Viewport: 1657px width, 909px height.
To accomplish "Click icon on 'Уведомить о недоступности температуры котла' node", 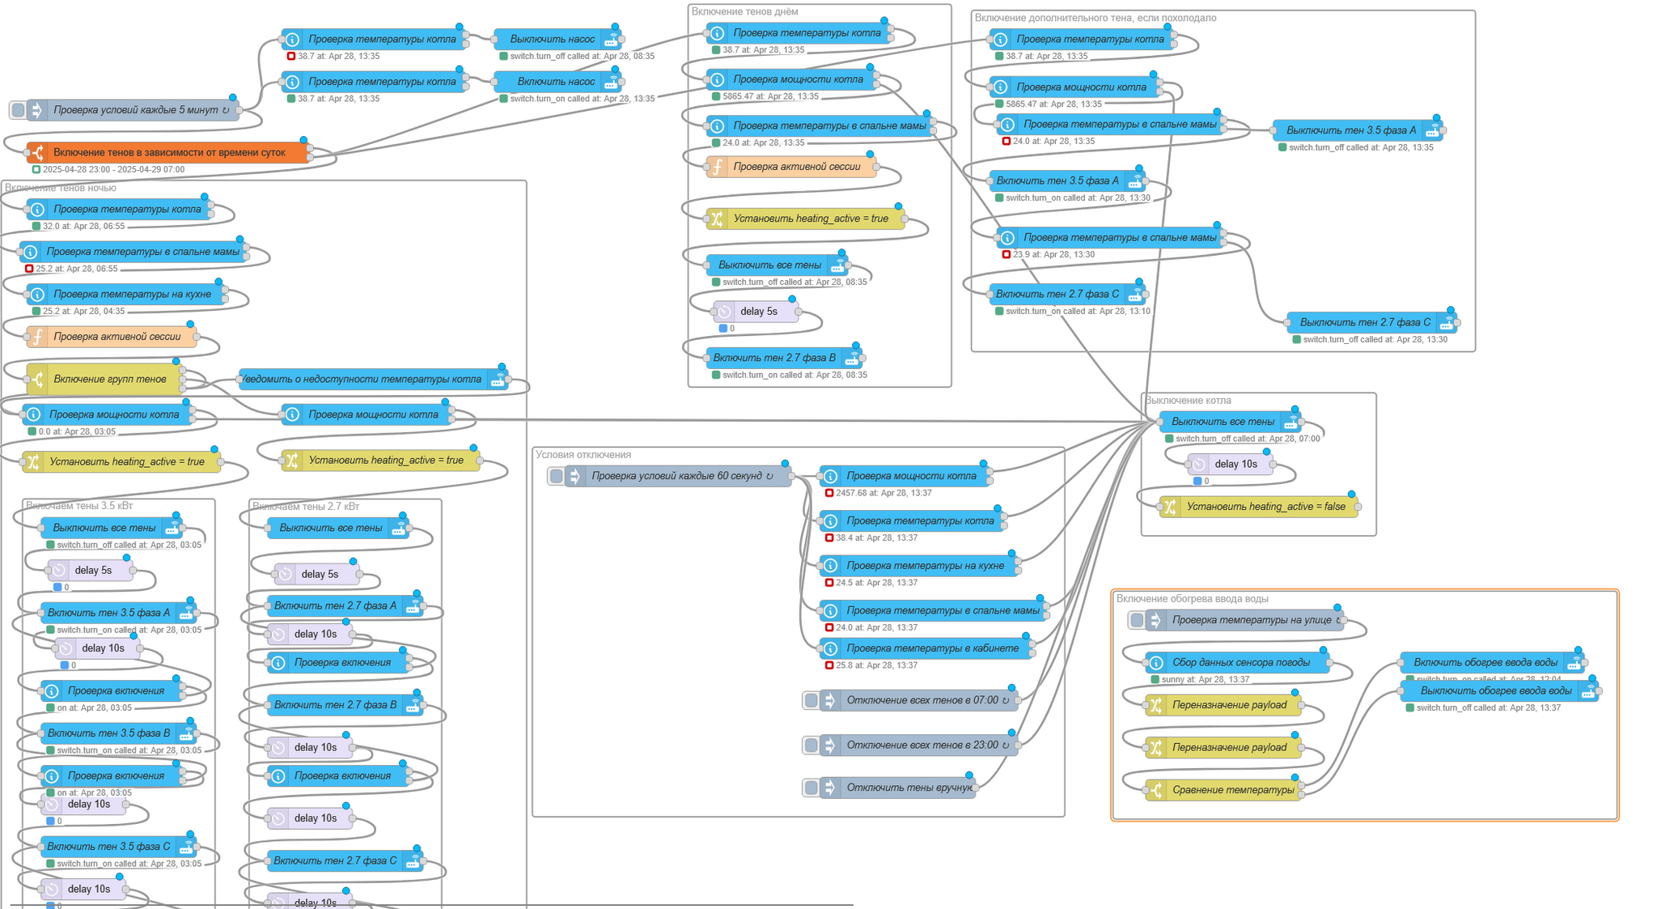I will tap(498, 379).
